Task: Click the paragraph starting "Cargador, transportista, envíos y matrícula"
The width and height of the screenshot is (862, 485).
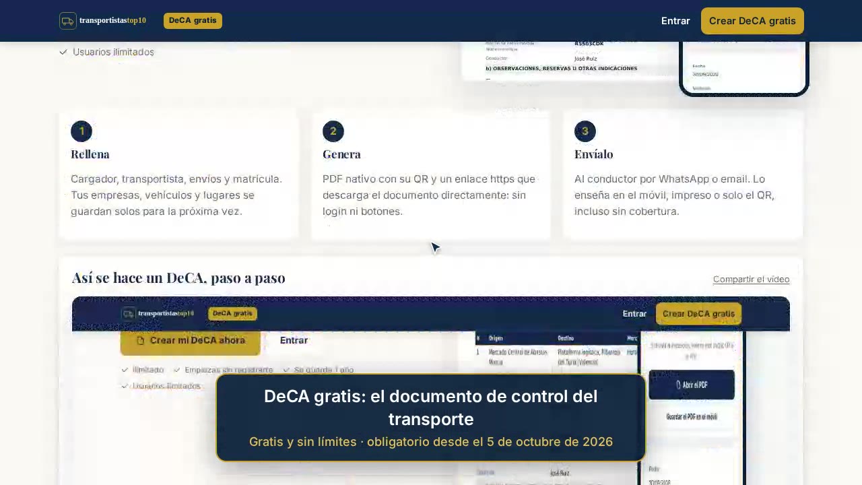Action: tap(176, 195)
